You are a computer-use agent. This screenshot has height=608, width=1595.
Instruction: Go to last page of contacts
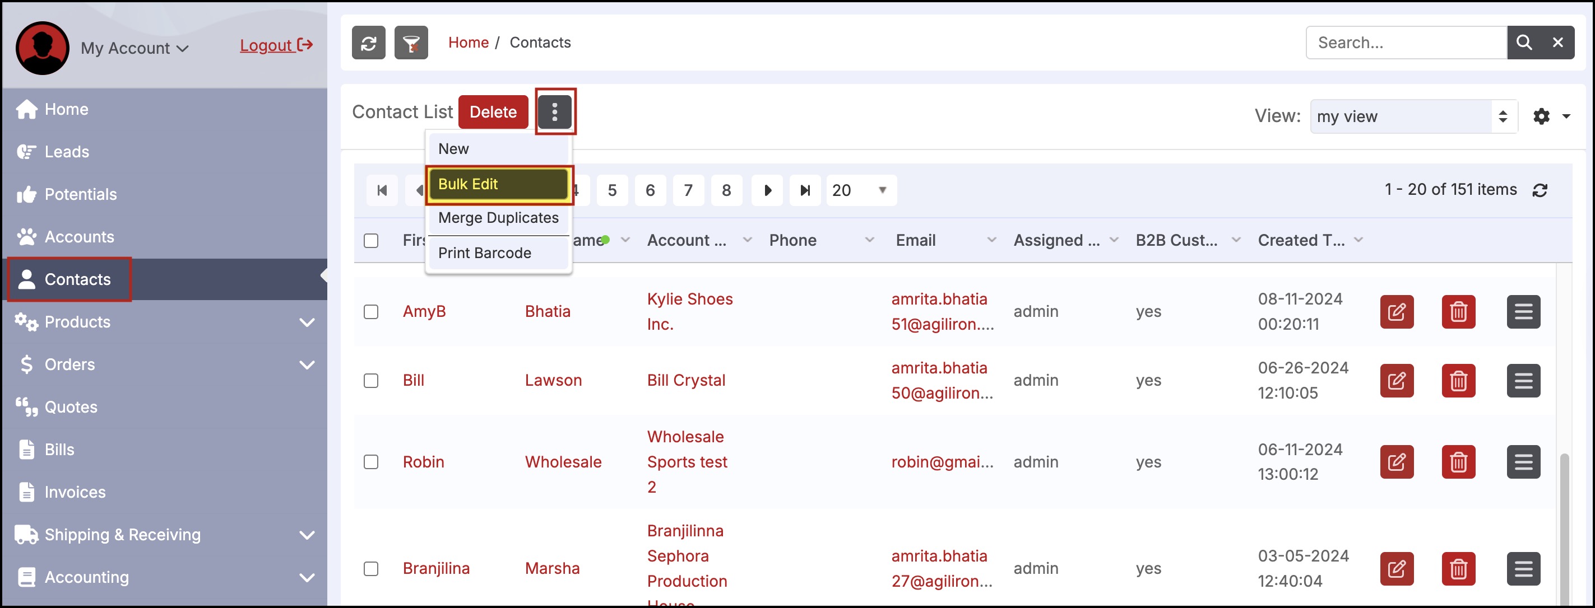[x=804, y=190]
